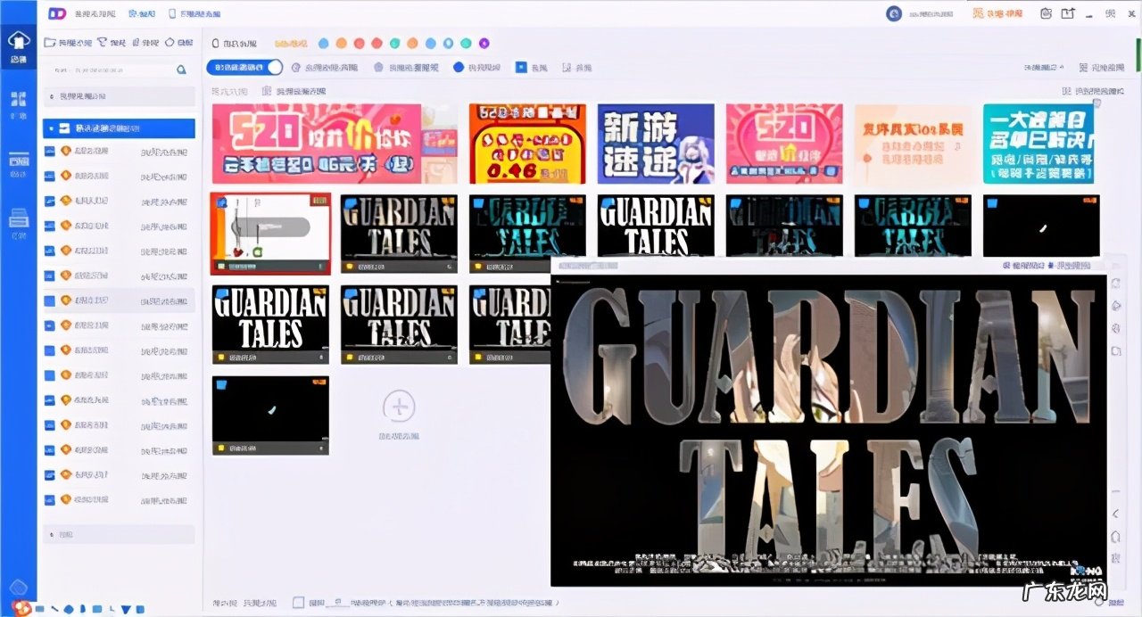
Task: Click the magnifier icon in the search box
Action: pyautogui.click(x=182, y=69)
